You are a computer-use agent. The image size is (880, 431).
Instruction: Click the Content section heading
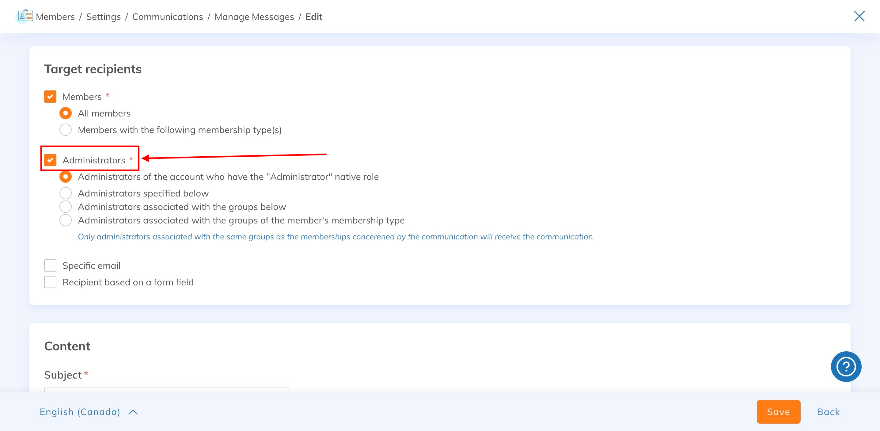[67, 346]
